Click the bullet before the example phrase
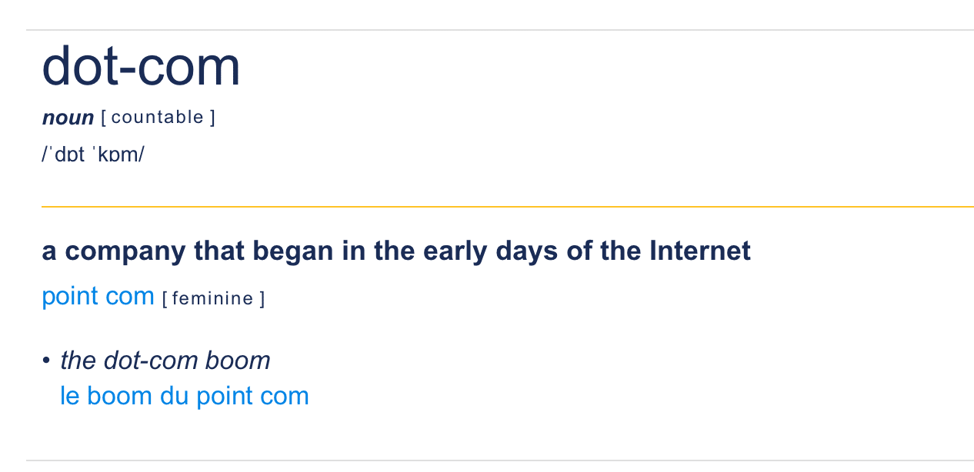The height and width of the screenshot is (472, 974). click(x=47, y=361)
